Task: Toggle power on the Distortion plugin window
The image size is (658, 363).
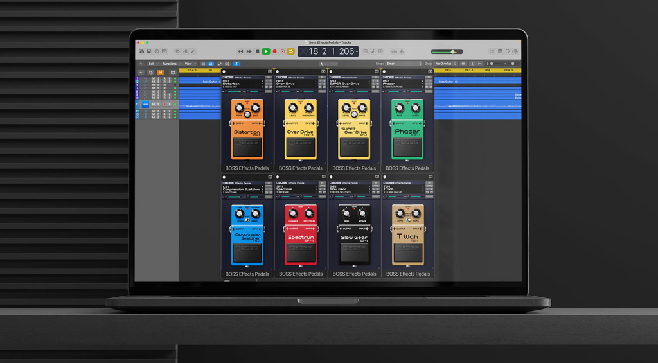Action: (x=224, y=71)
